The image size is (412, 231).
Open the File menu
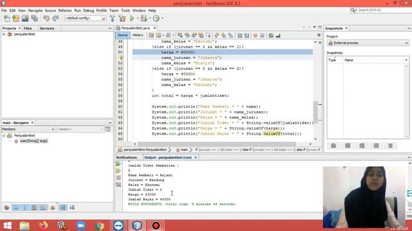(x=4, y=10)
